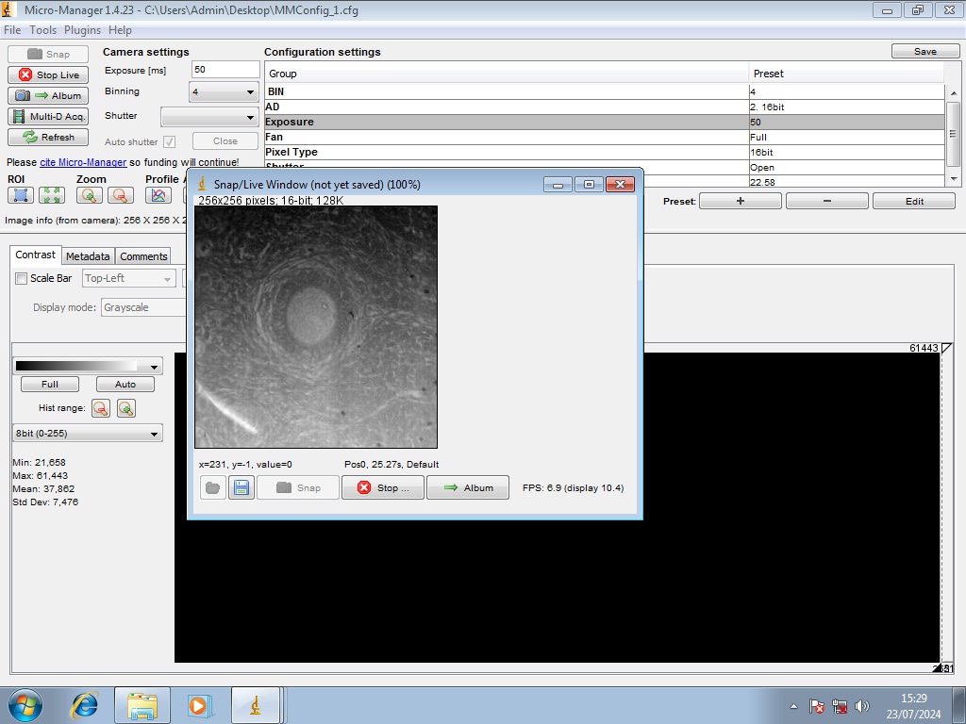Remove a preset with the minus button
This screenshot has height=724, width=966.
pos(826,202)
